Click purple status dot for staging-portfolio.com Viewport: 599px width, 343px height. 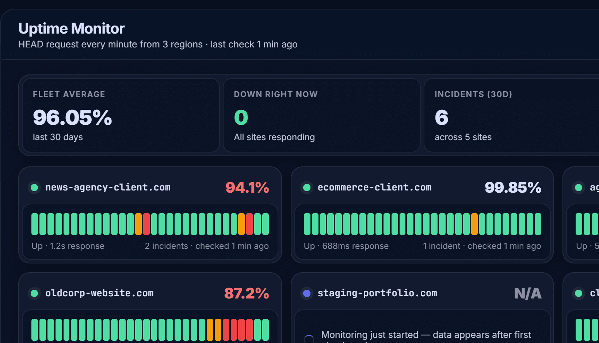point(307,293)
